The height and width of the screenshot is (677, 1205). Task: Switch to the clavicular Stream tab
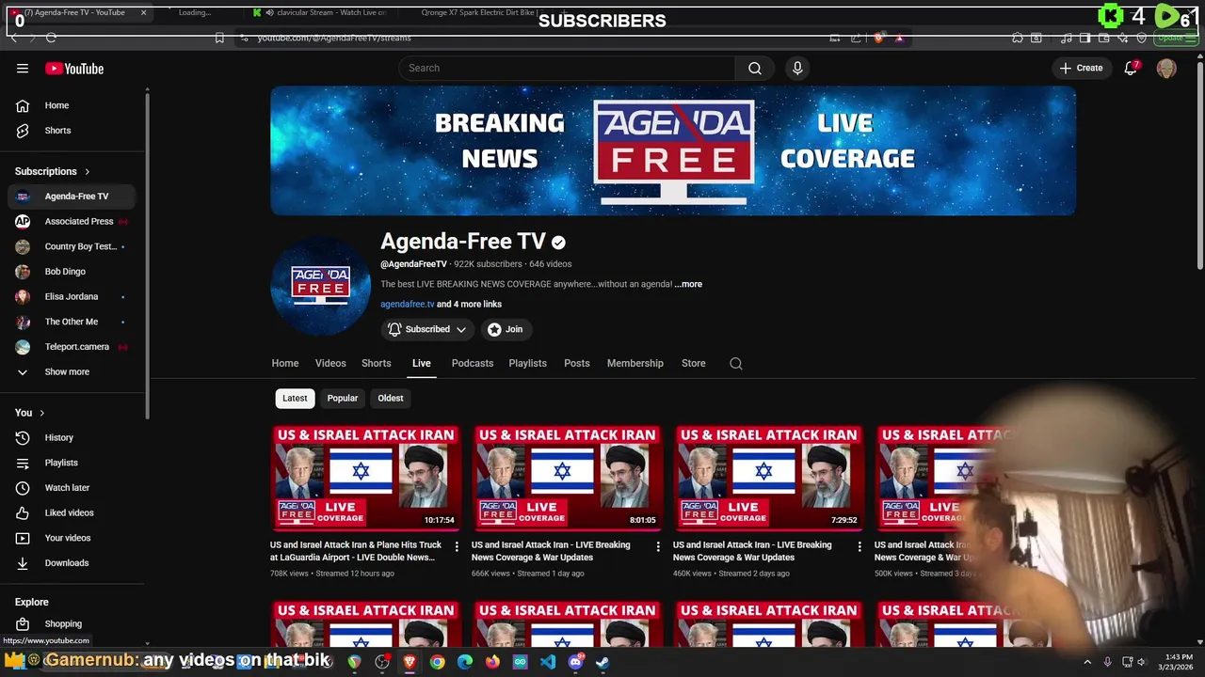(320, 12)
